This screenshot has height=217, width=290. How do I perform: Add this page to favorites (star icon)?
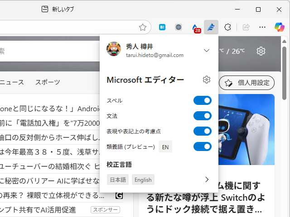[x=143, y=27]
